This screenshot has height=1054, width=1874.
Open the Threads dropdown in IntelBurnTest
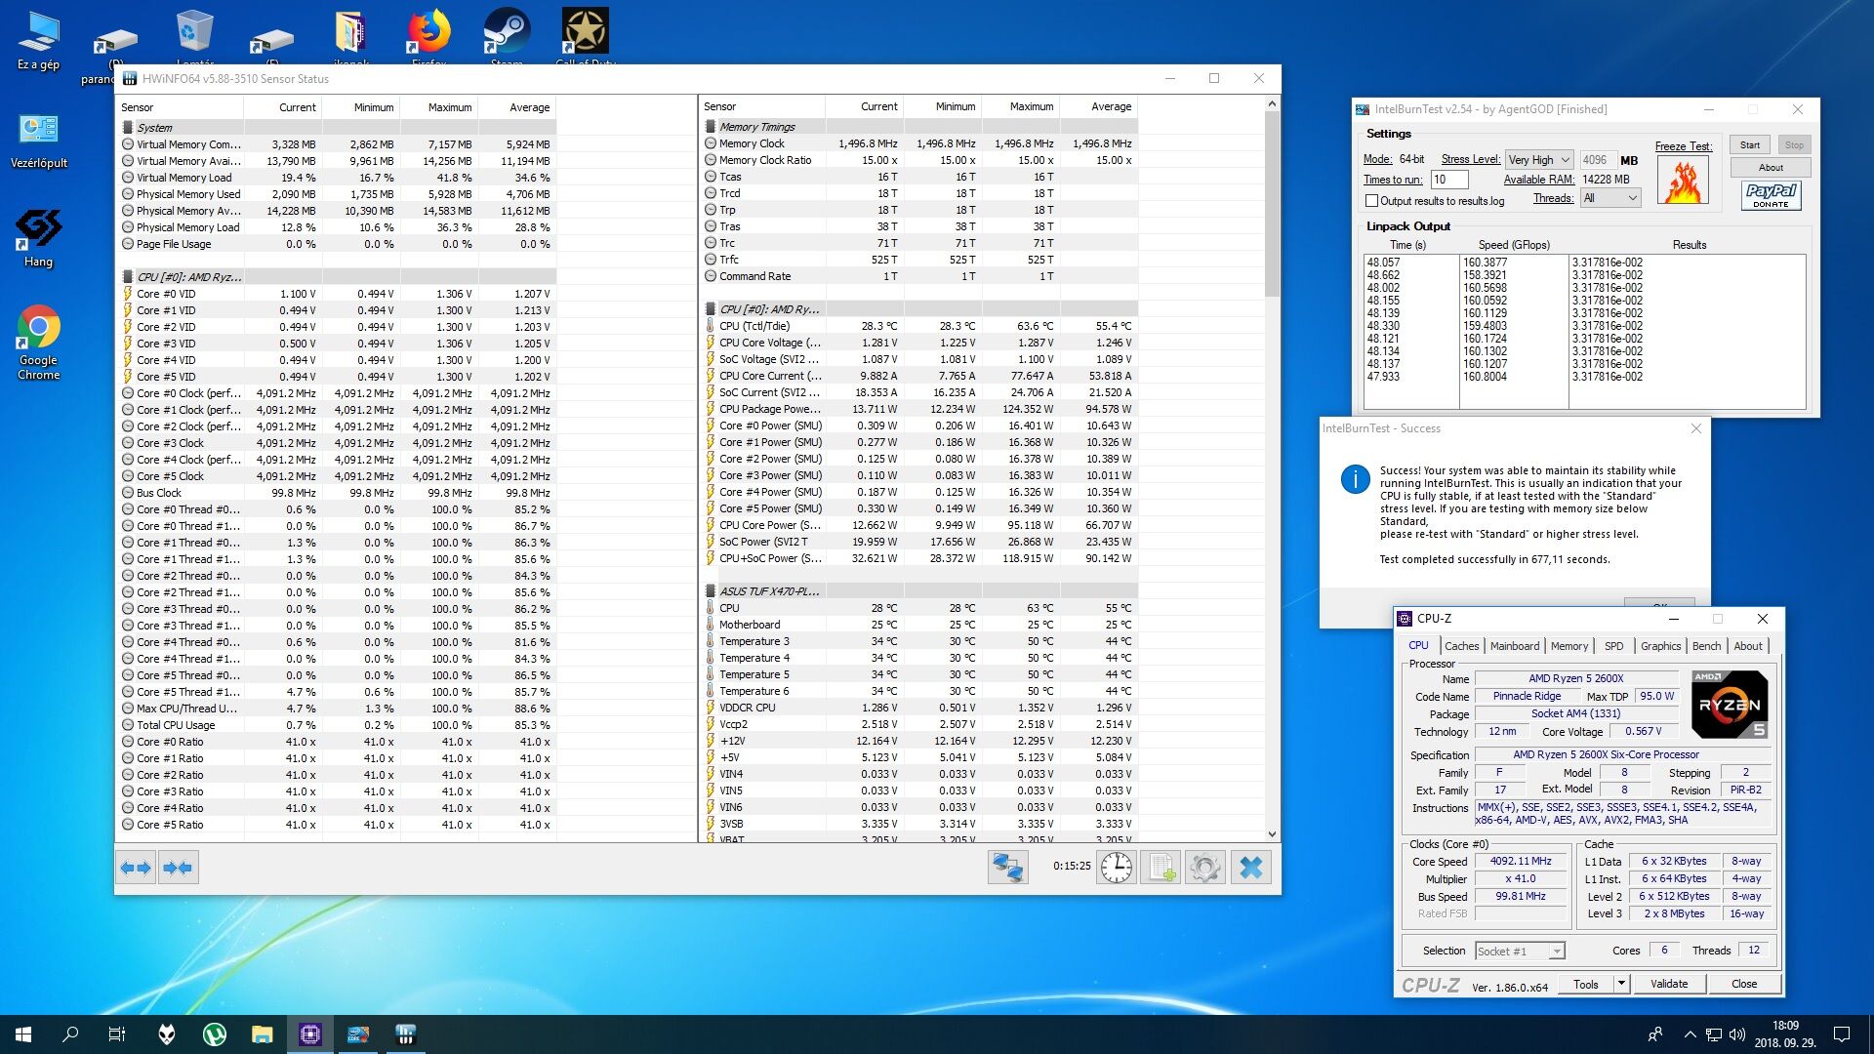point(1610,198)
